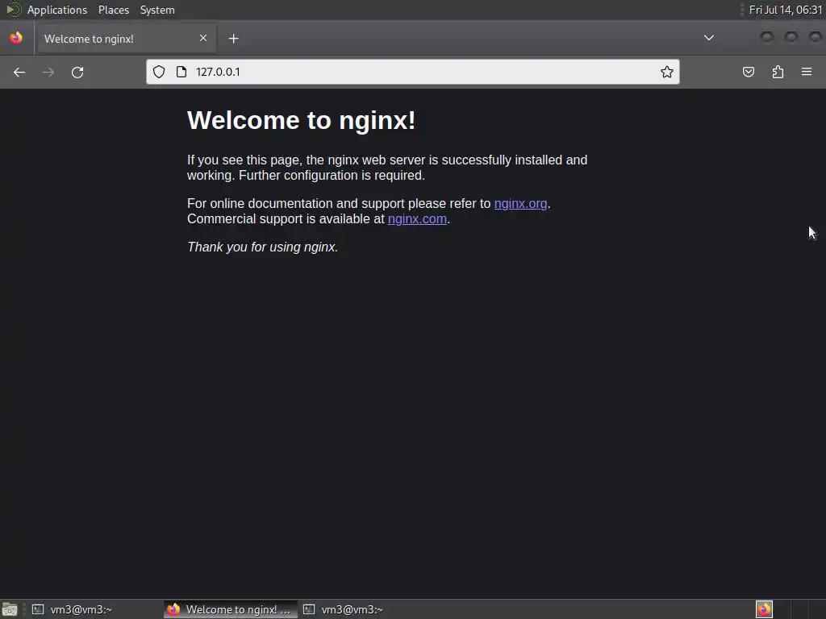The height and width of the screenshot is (619, 826).
Task: Switch to Welcome to nginx! taskbar button
Action: (231, 609)
